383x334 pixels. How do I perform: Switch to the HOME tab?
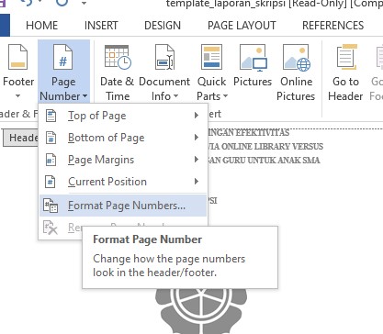click(x=42, y=26)
